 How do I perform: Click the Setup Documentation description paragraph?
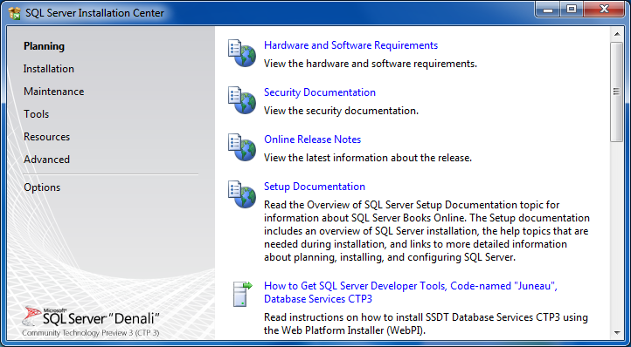[x=427, y=231]
